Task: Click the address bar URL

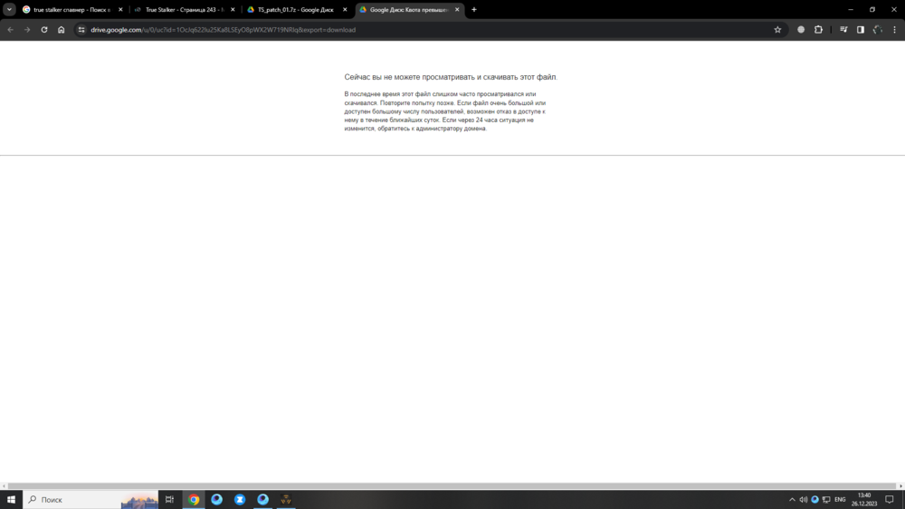Action: [223, 30]
